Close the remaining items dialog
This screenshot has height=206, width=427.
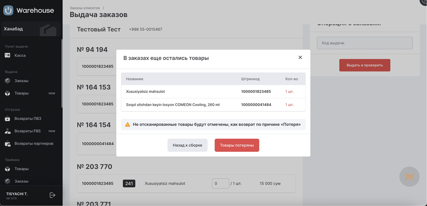pos(300,58)
